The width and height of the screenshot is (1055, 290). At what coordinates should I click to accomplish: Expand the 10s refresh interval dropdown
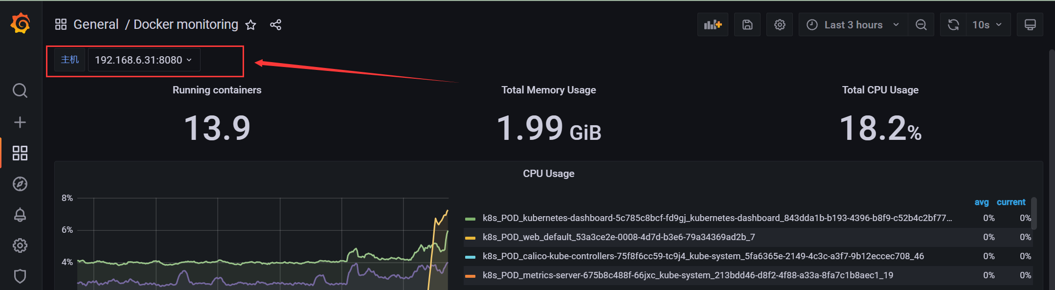[988, 24]
